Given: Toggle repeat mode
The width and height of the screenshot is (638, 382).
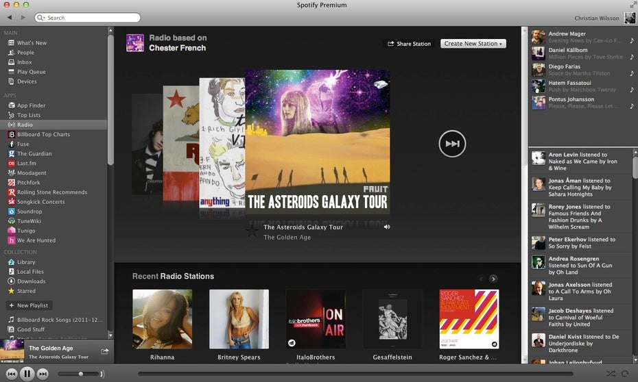Looking at the screenshot, I should [x=624, y=374].
